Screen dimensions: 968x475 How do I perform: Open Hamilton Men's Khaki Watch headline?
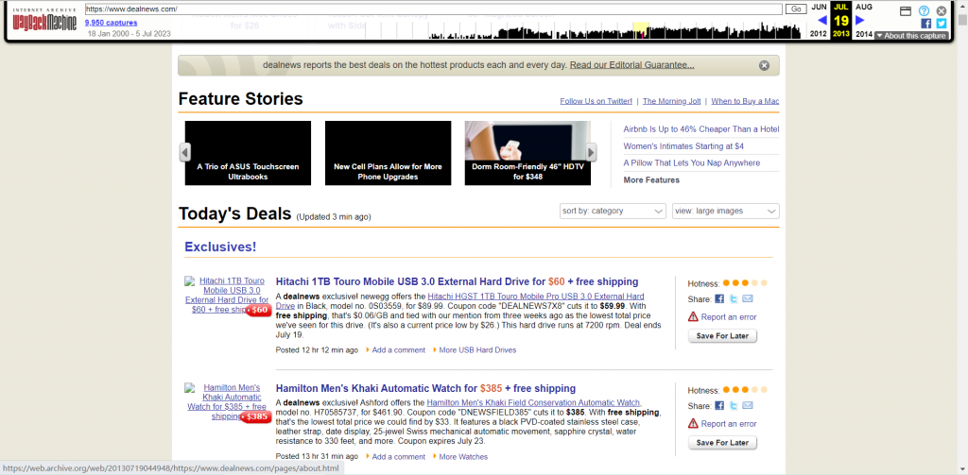click(x=425, y=389)
